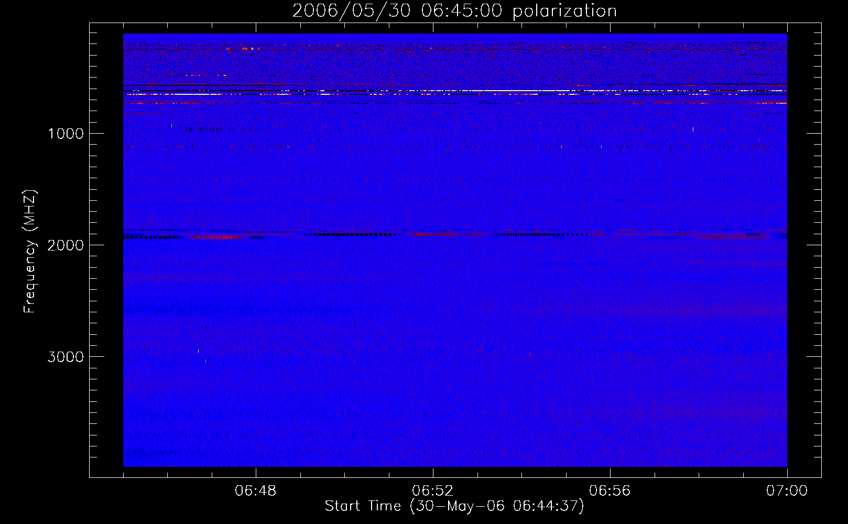This screenshot has height=524, width=848.
Task: Click the 'Frequency (MHZ)' axis label
Action: coord(30,251)
